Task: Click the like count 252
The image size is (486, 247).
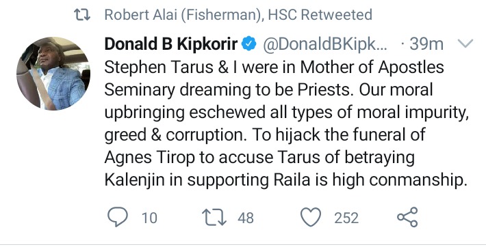Action: 346,218
